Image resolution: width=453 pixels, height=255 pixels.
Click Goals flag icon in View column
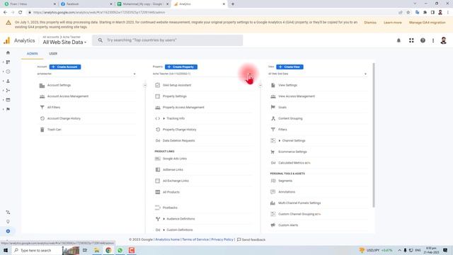pos(273,107)
